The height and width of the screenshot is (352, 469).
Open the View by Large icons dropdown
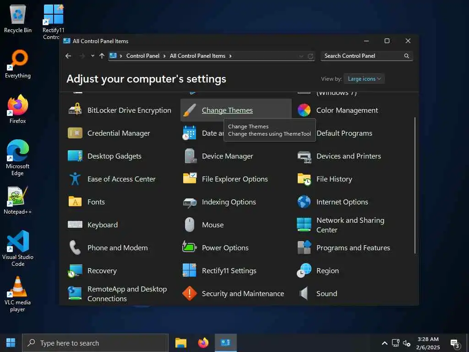pyautogui.click(x=364, y=79)
